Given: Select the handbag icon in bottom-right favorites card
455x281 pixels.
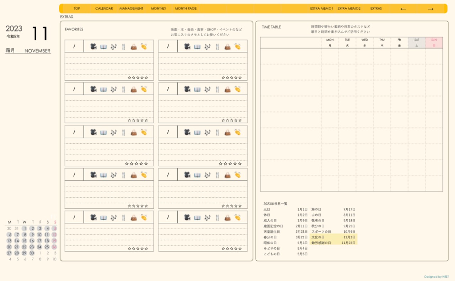Looking at the screenshot, I should pos(227,217).
